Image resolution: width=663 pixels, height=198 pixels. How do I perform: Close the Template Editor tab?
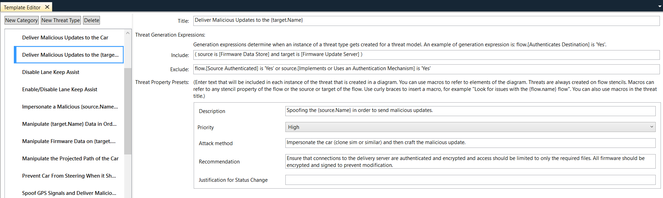(x=47, y=7)
